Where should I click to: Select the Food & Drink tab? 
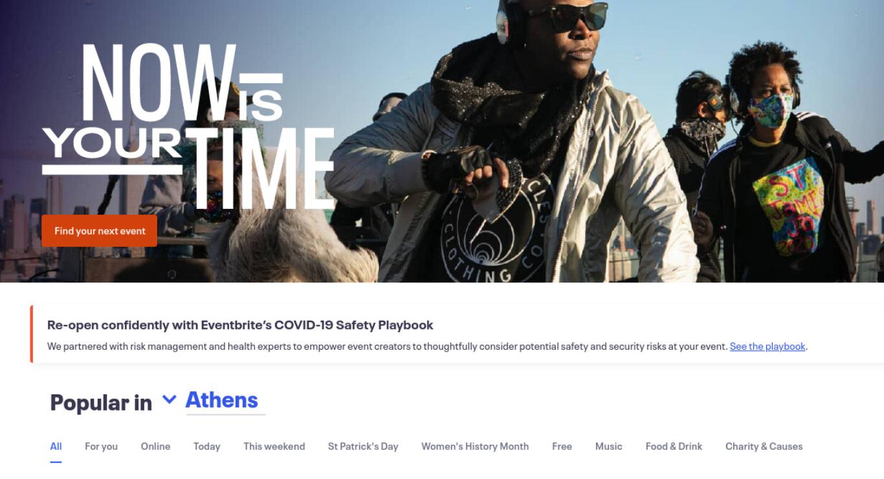(674, 446)
